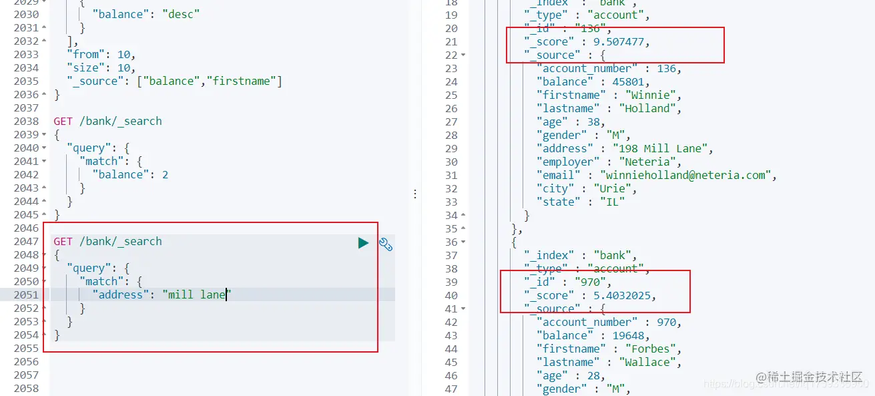Image resolution: width=875 pixels, height=396 pixels.
Task: Click the winnieholland@neteria.com email line
Action: tap(657, 175)
